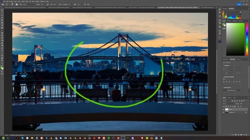Select the Move tool
Image resolution: width=250 pixels, height=140 pixels.
pyautogui.click(x=2, y=10)
